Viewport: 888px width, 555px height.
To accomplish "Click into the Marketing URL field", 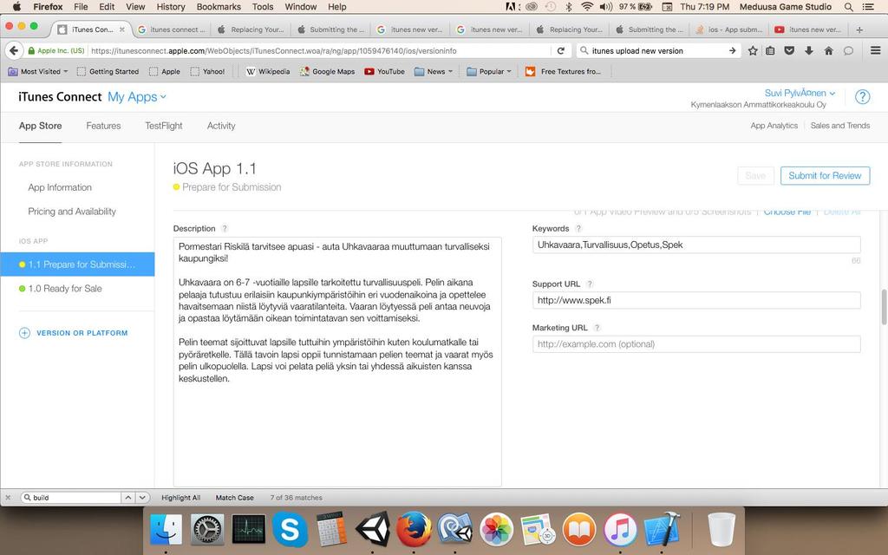I will pos(696,343).
